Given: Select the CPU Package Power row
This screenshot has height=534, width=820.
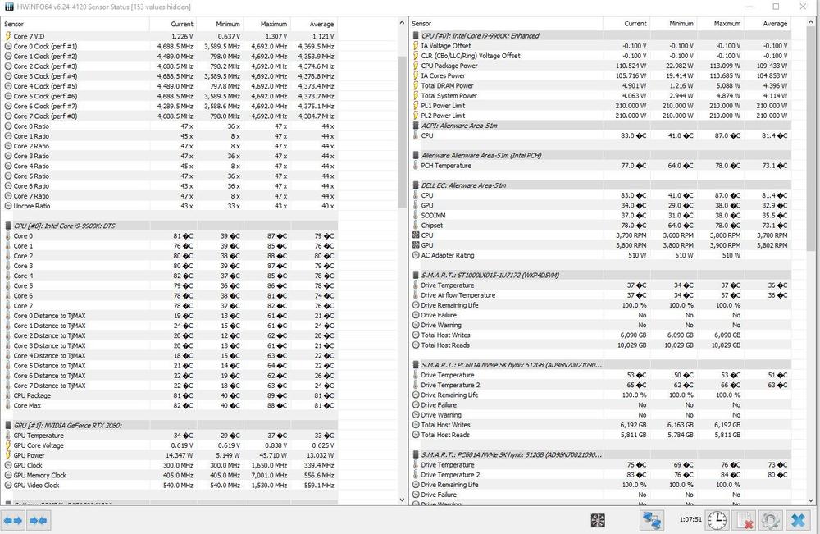Looking at the screenshot, I should pos(449,66).
